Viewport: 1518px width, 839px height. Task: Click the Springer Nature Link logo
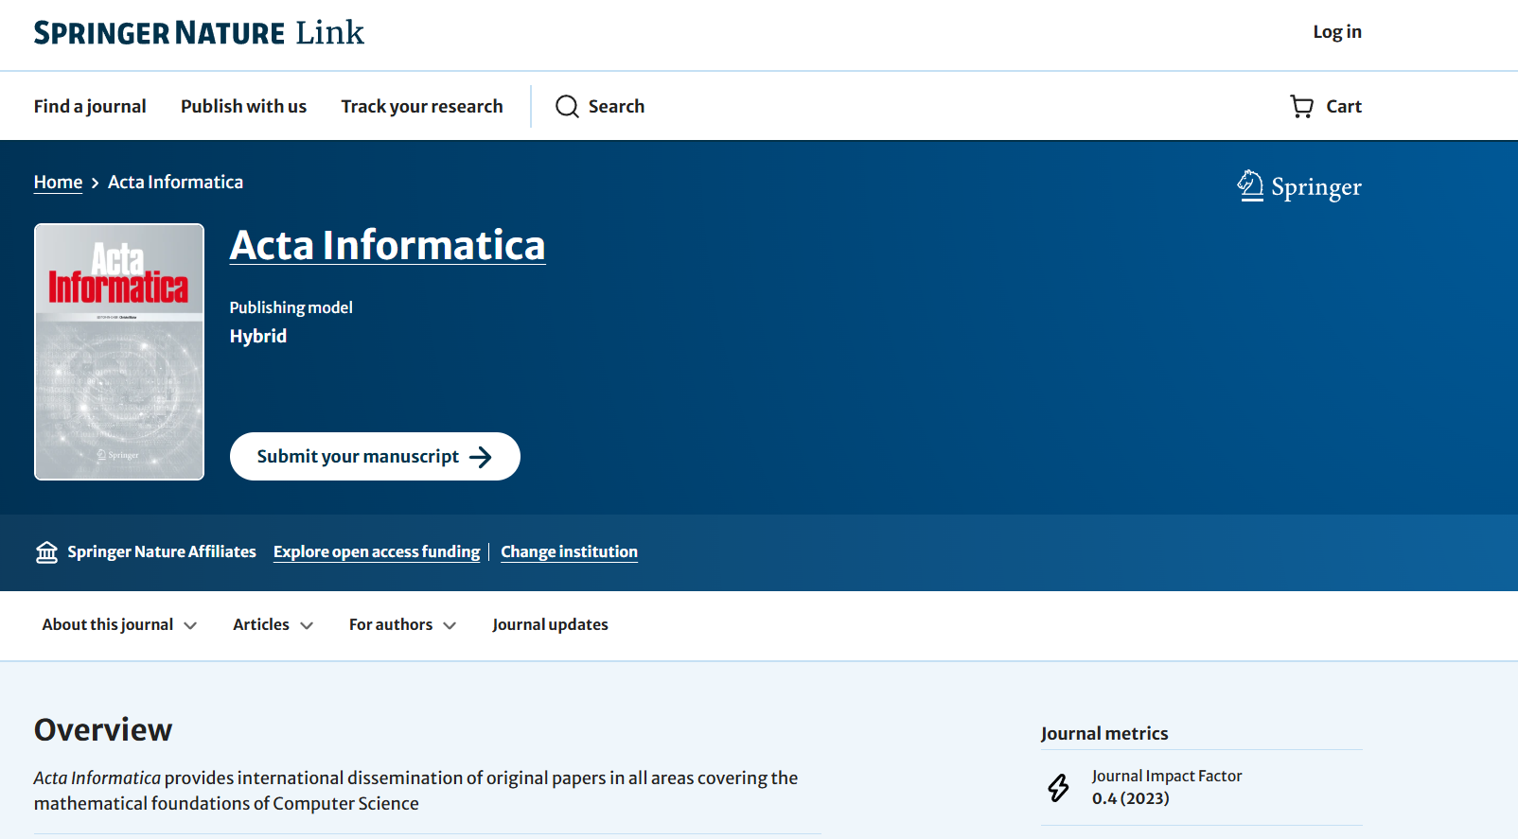pos(199,33)
